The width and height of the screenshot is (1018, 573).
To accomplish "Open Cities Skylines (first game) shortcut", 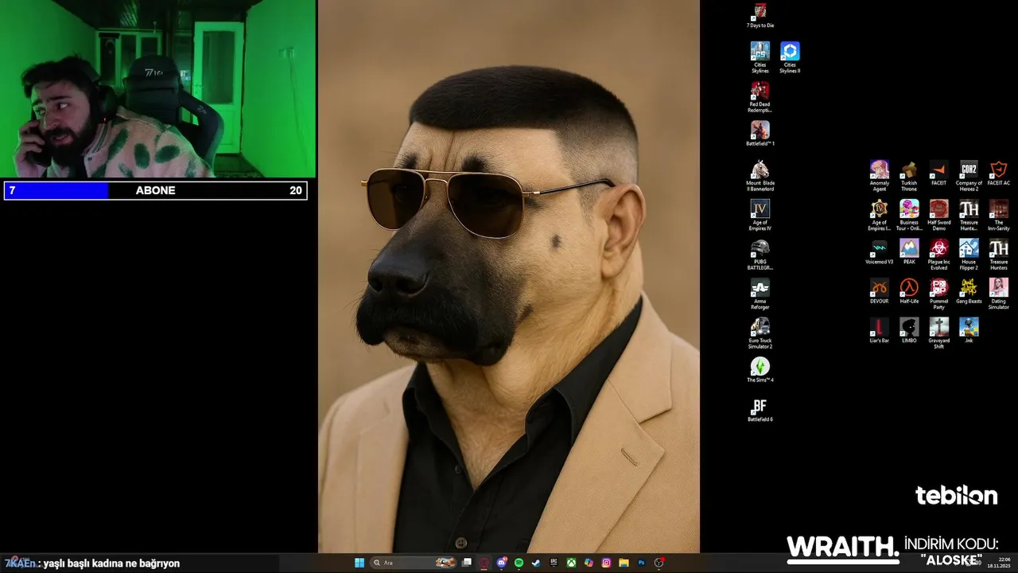I will point(760,57).
